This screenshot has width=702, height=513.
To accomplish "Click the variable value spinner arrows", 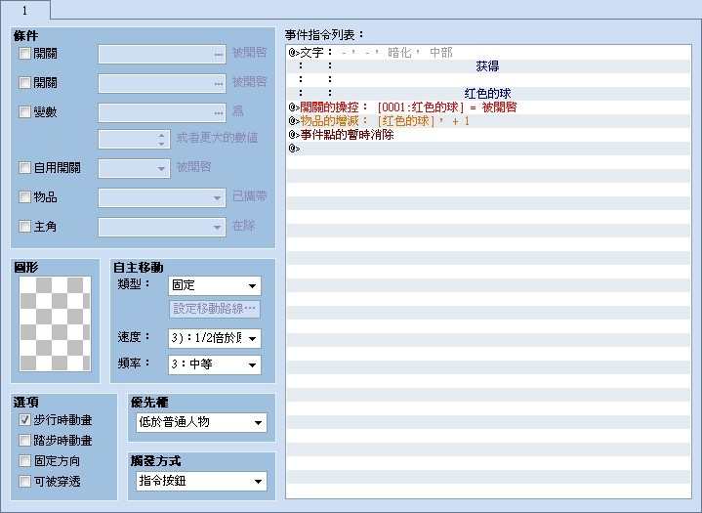I will coord(162,140).
